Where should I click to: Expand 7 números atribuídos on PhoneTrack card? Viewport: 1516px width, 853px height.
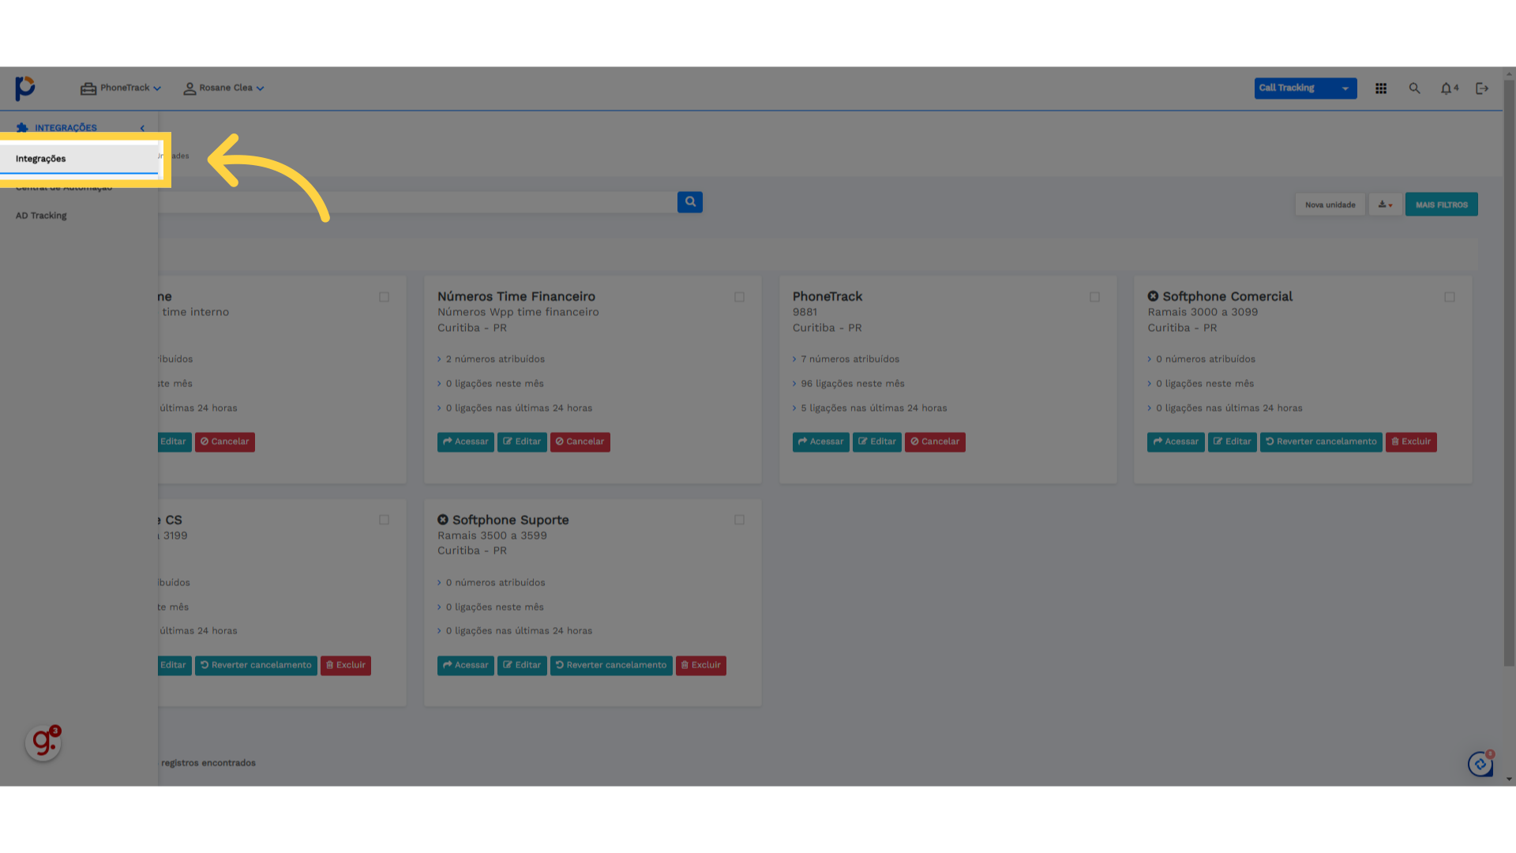[x=846, y=359]
